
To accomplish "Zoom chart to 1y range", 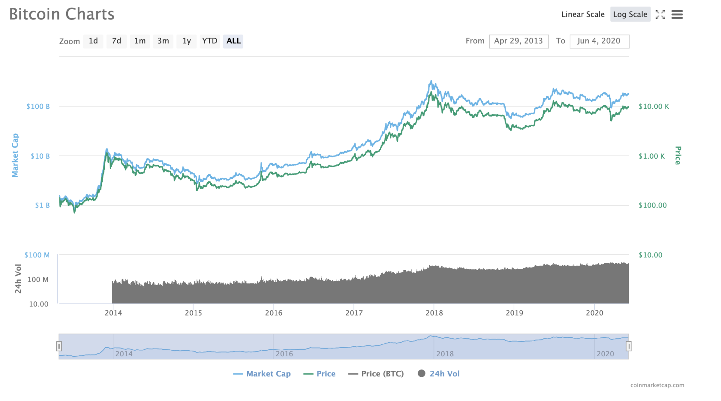I will 187,41.
